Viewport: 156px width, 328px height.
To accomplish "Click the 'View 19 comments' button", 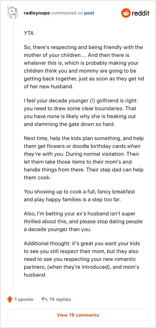I will point(78,315).
